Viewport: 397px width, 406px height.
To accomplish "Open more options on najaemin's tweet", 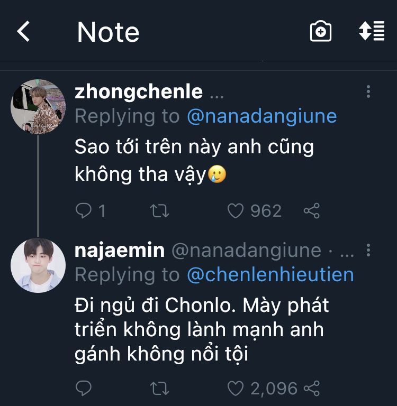I will point(368,250).
